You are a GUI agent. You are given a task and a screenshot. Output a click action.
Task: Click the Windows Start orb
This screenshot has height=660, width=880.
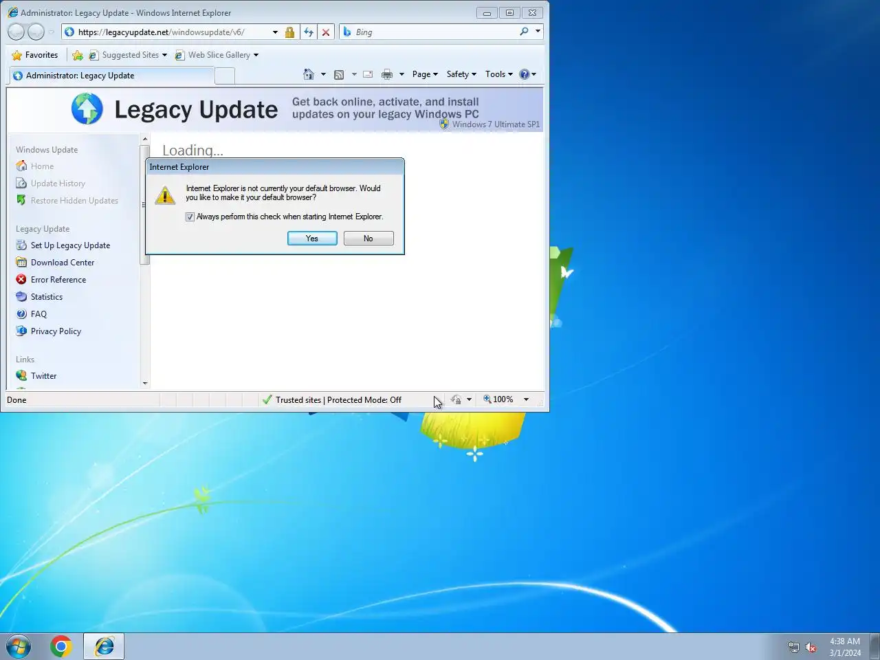point(19,647)
